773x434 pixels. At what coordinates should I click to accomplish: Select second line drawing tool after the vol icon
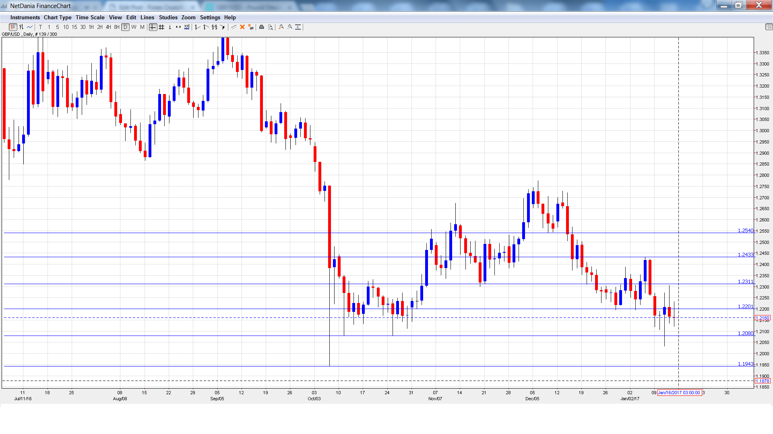pos(206,27)
